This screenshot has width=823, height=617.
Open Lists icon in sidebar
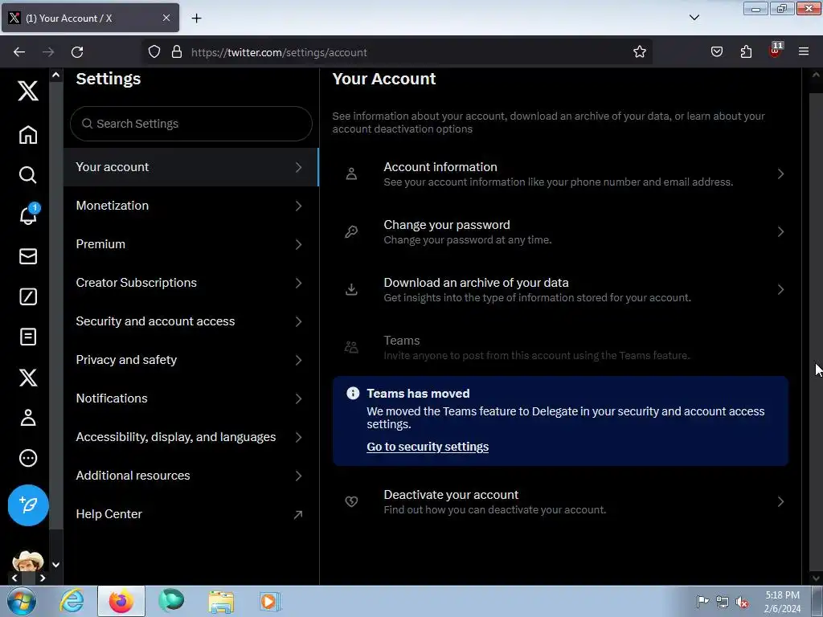(x=28, y=337)
